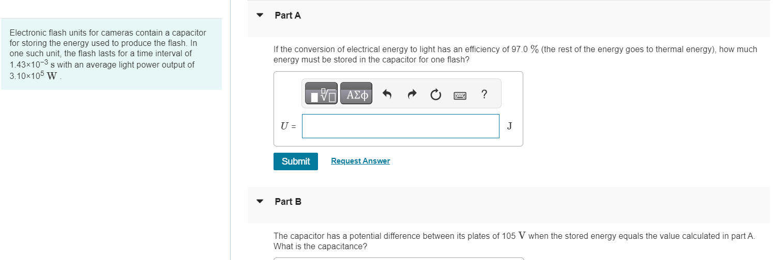Submit the Part A answer
Image resolution: width=773 pixels, height=260 pixels.
click(295, 161)
